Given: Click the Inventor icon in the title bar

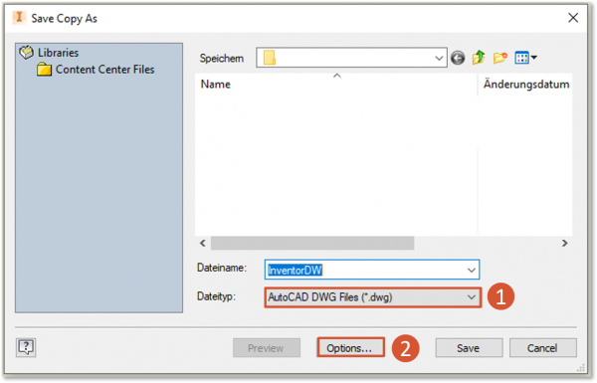Looking at the screenshot, I should click(19, 18).
